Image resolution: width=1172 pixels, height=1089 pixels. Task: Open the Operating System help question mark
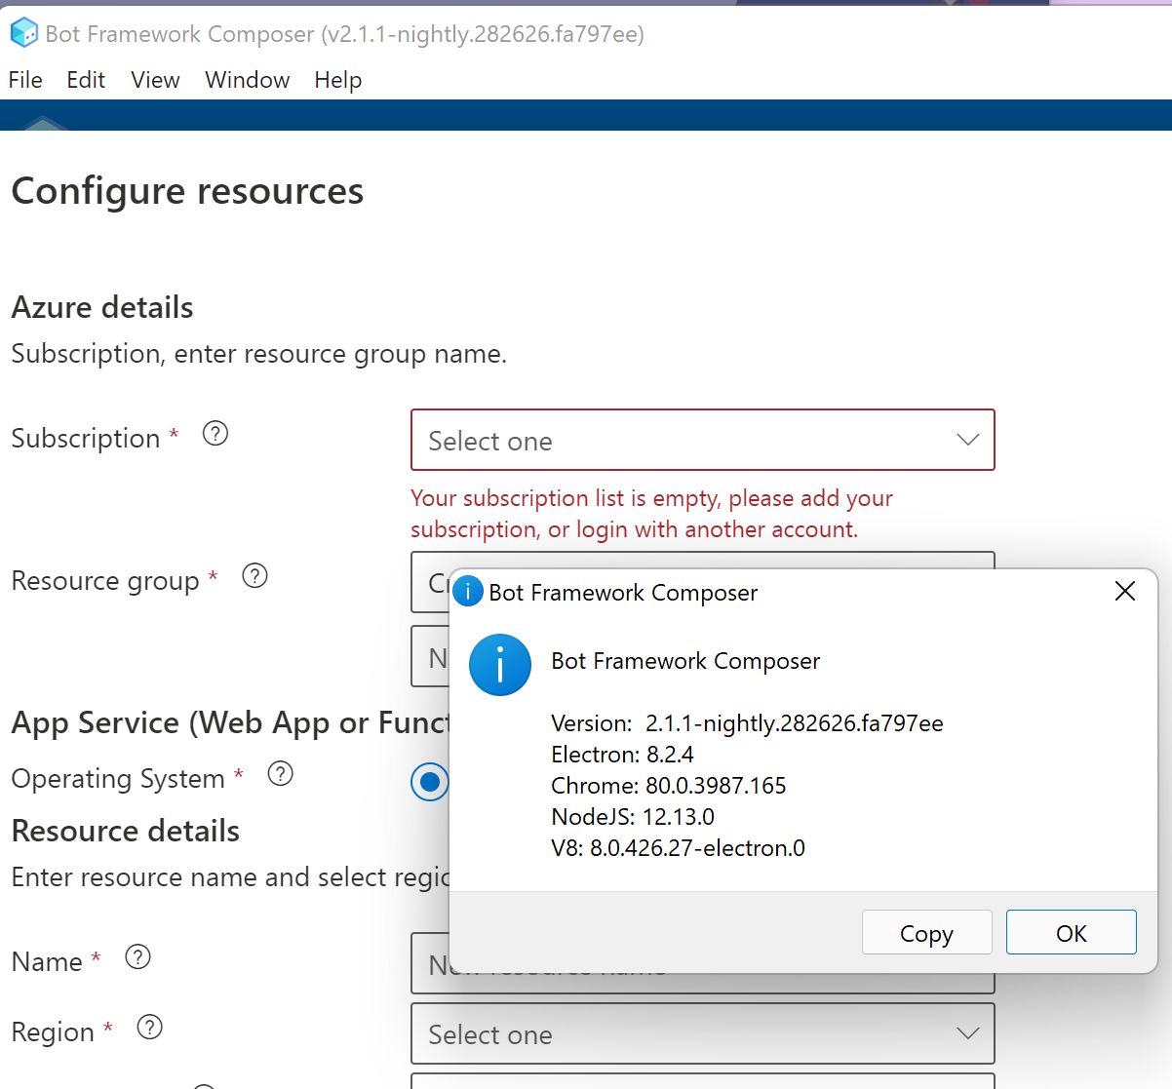point(280,773)
